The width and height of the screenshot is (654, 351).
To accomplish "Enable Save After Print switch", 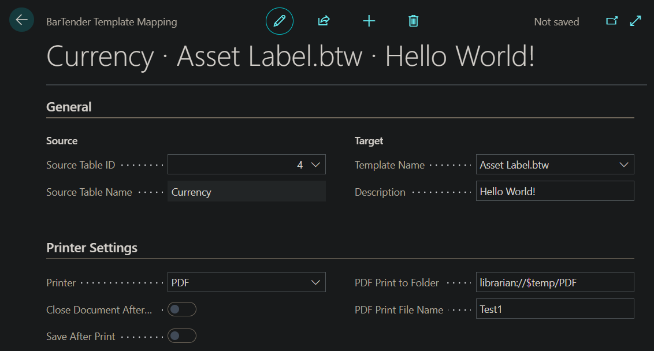I will (x=182, y=336).
